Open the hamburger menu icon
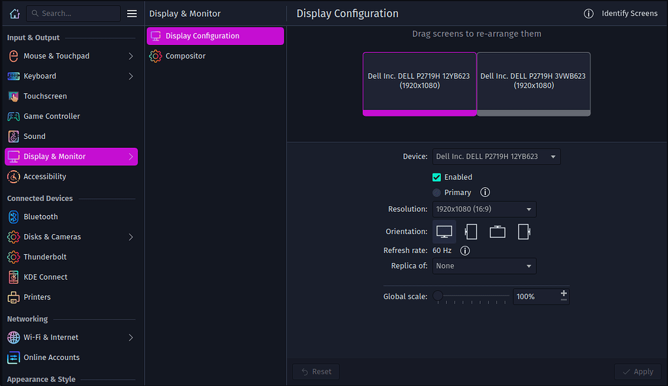The image size is (668, 386). coord(131,13)
